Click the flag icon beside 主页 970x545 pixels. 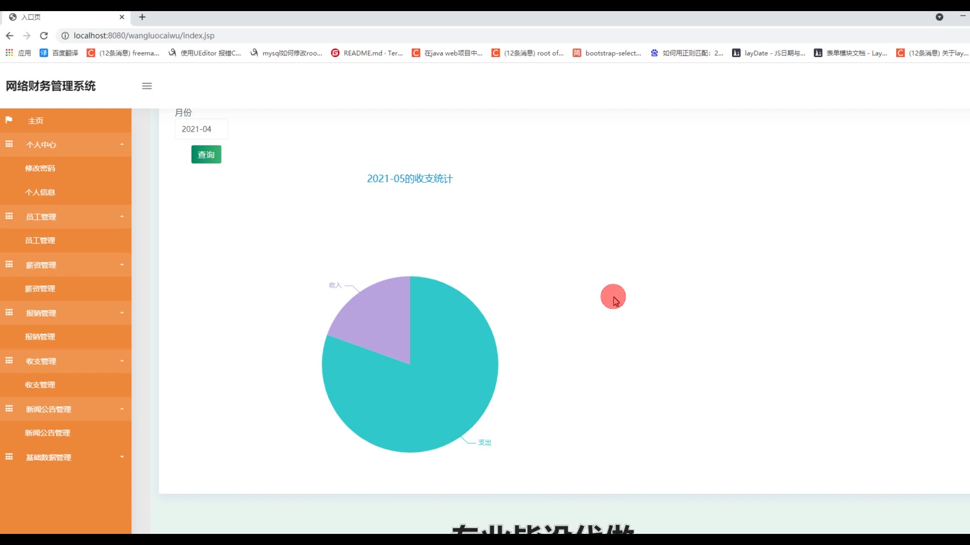click(9, 120)
